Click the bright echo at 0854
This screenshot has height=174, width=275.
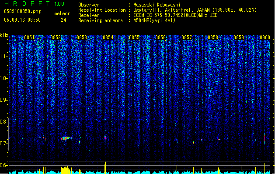105,138
